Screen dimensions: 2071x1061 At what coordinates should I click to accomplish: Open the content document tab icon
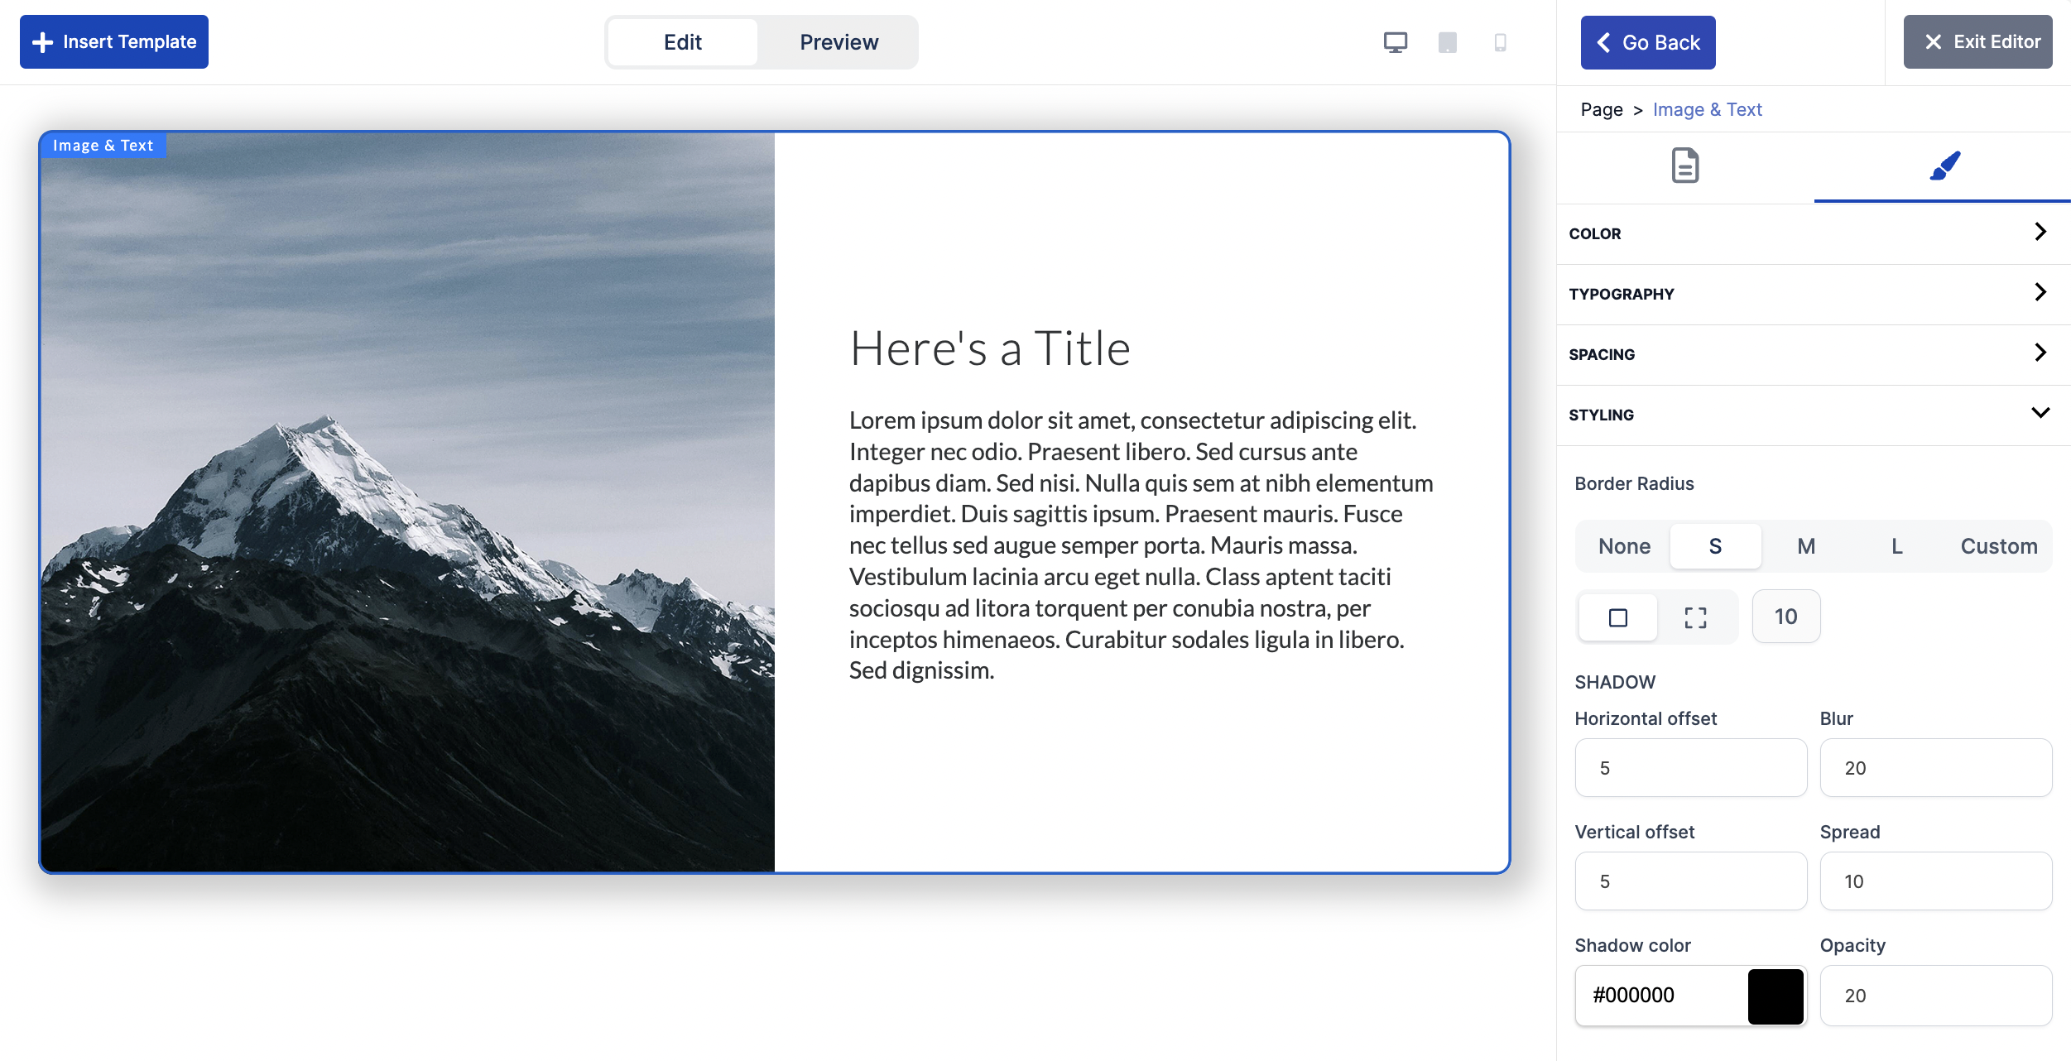point(1684,166)
